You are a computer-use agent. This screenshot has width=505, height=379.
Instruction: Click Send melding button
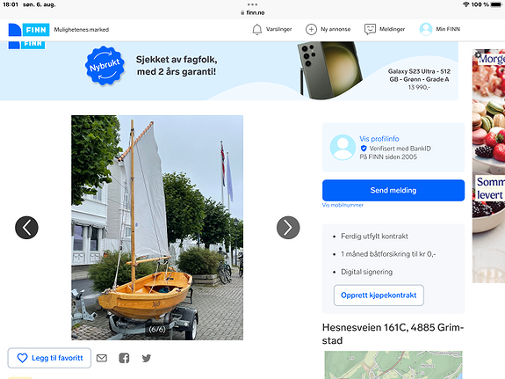393,190
